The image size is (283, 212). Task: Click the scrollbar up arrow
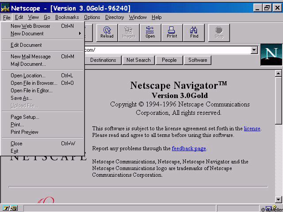click(278, 74)
